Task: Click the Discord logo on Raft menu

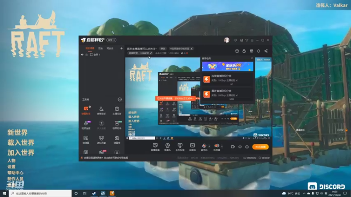Action: 326,186
